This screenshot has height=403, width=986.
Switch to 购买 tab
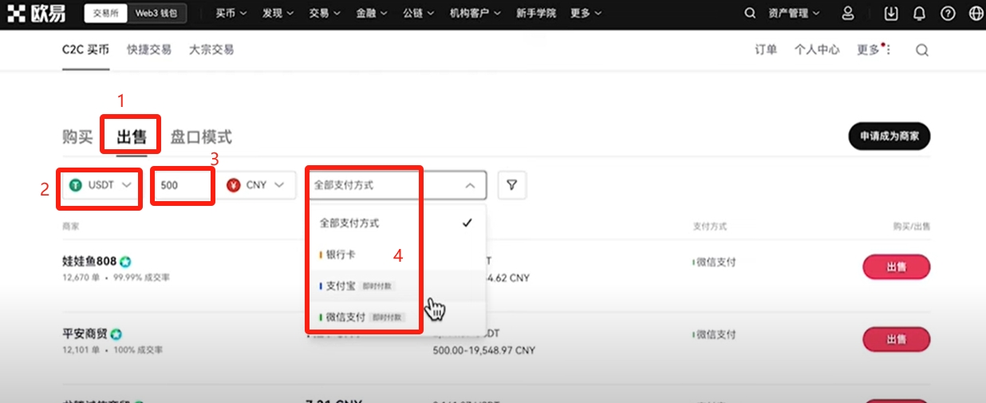coord(77,136)
